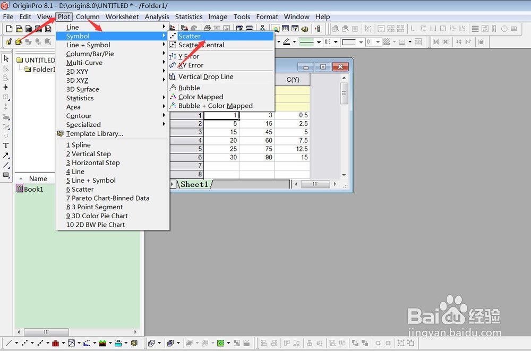Select the Screen Reader crosshair tool
This screenshot has width=531, height=351.
(x=6, y=88)
